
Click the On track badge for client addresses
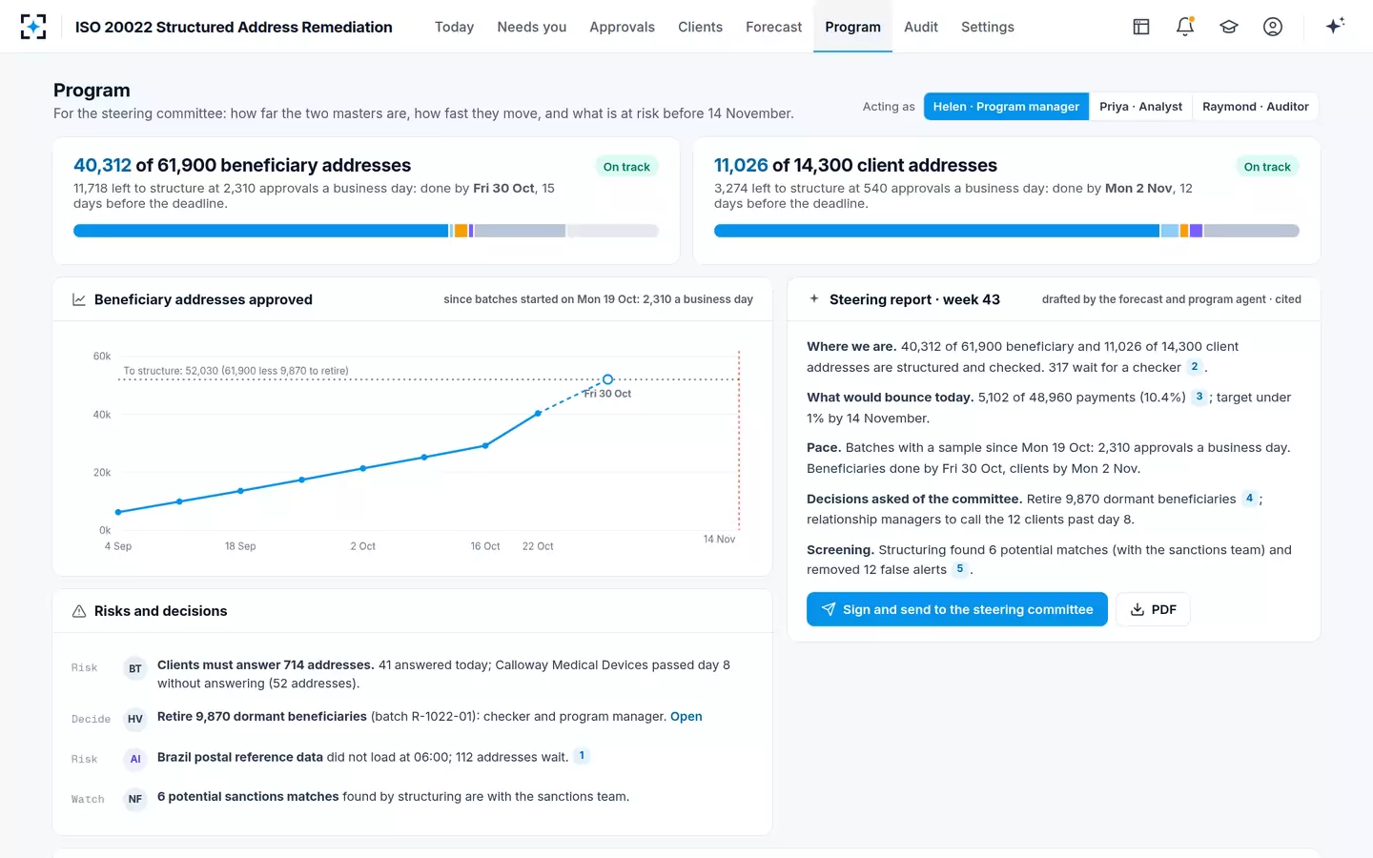point(1267,167)
